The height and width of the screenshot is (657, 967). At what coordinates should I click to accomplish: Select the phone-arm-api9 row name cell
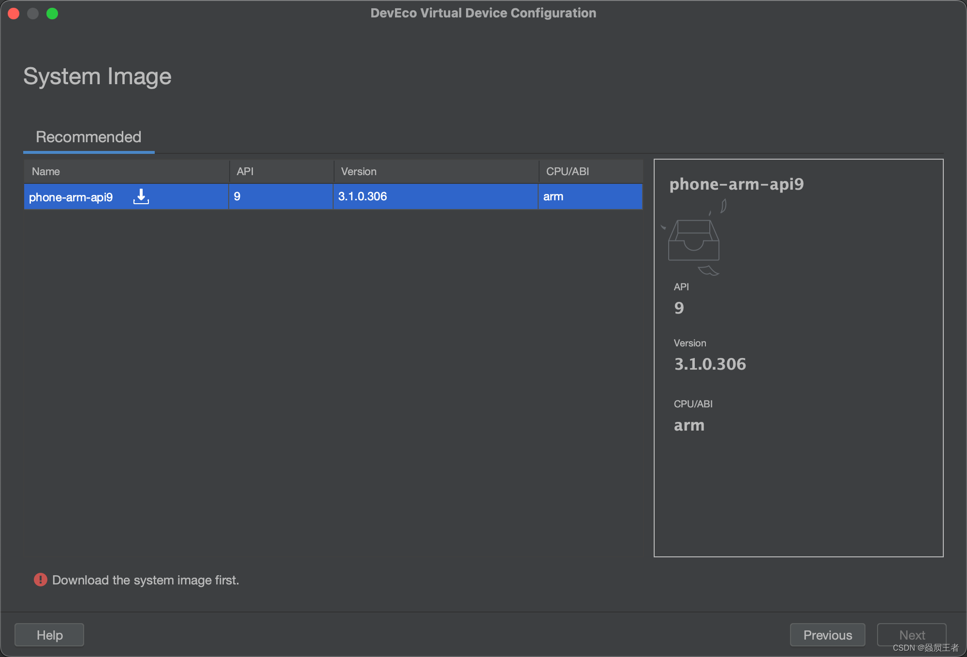tap(71, 197)
